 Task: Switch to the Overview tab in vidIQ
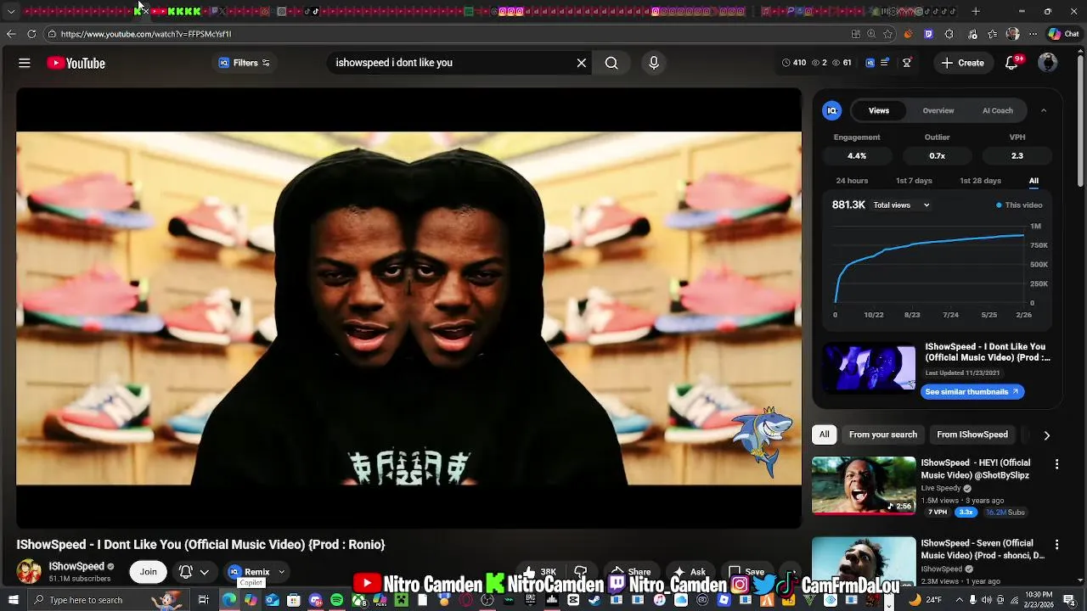coord(938,110)
